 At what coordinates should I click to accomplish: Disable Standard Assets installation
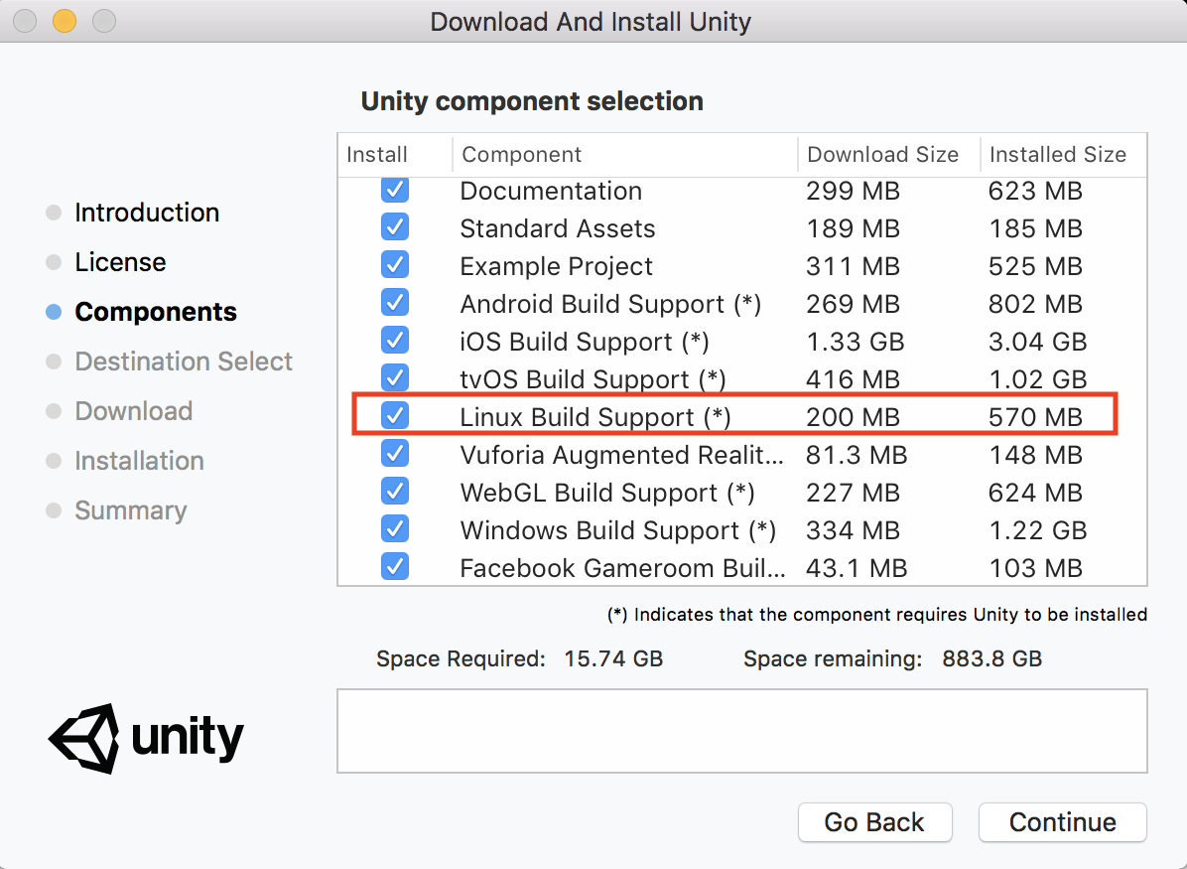394,226
